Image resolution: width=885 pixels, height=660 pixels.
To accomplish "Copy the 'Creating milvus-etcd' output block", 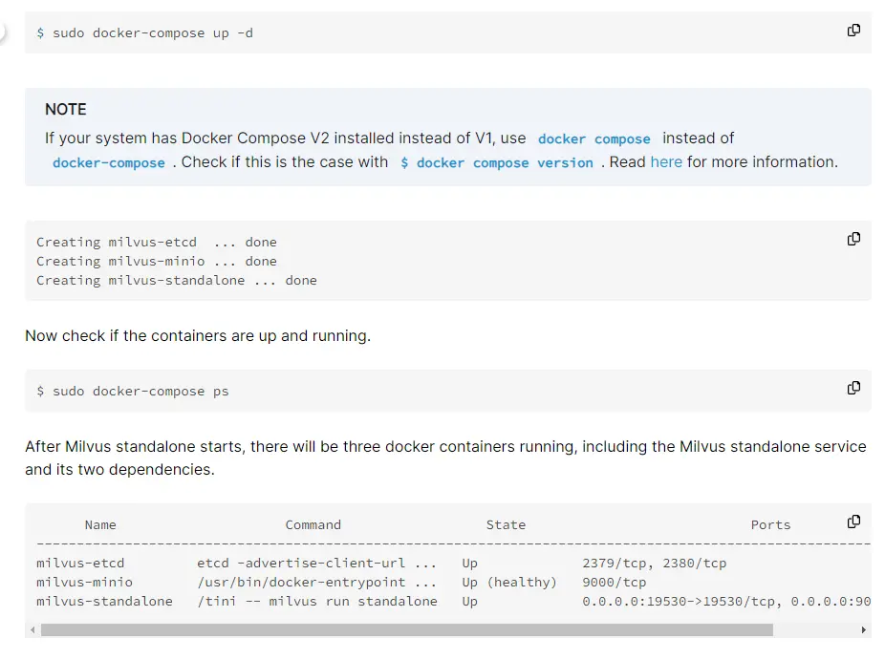I will 853,239.
